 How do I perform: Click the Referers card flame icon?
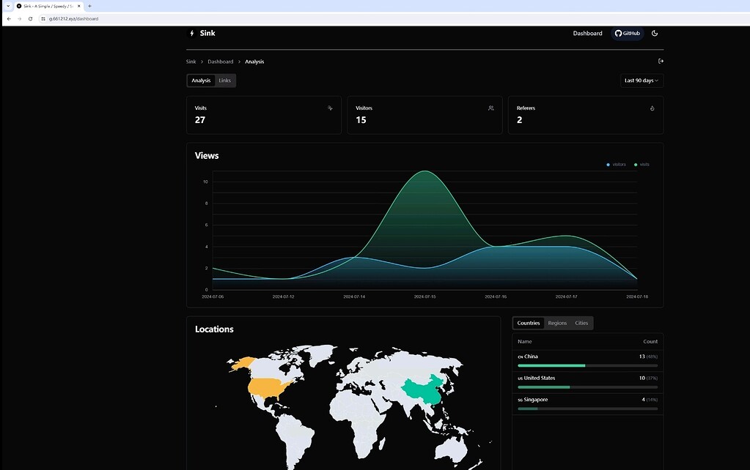click(x=652, y=108)
